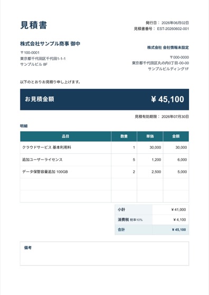This screenshot has width=209, height=295.
Task: Click recipient postal code 〒100-0001
Action: coord(30,53)
